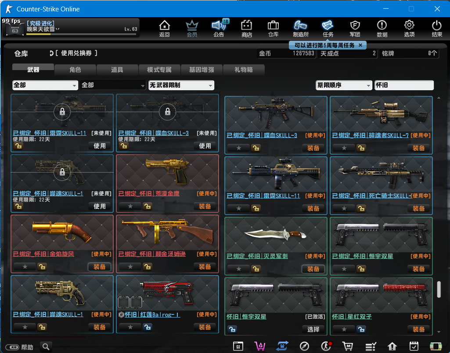
Task: Open the 道具 tab
Action: pyautogui.click(x=117, y=69)
